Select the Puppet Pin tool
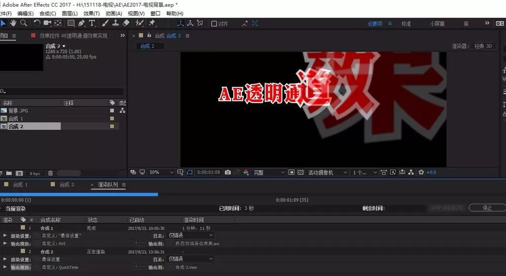 tap(152, 23)
